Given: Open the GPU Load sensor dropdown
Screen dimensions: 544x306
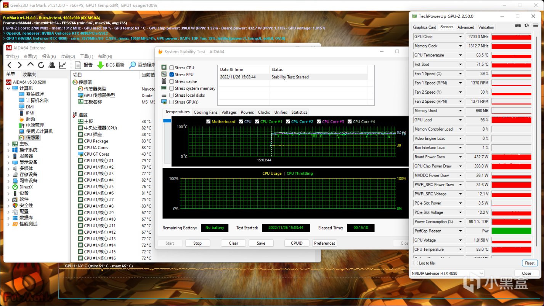Looking at the screenshot, I should (x=461, y=120).
